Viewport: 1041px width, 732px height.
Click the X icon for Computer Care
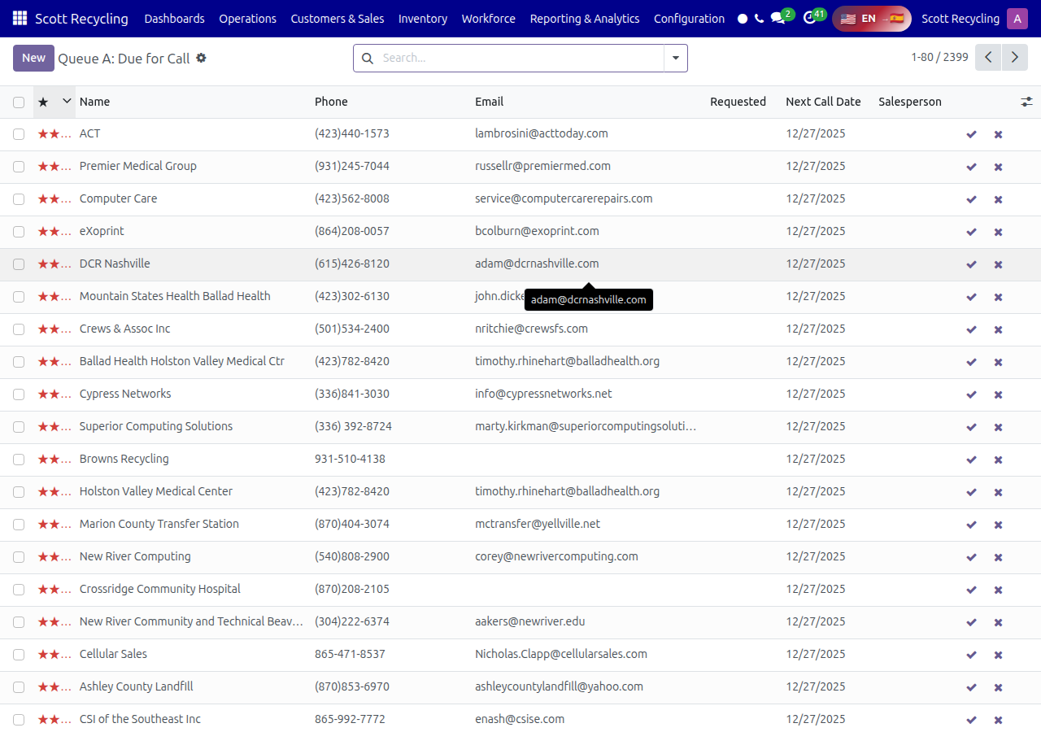pyautogui.click(x=998, y=199)
